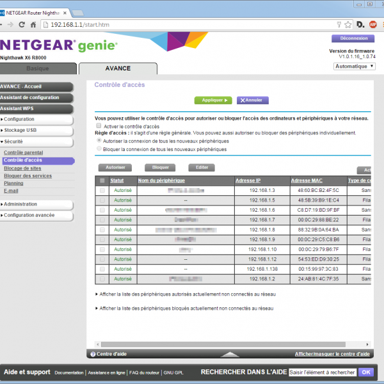This screenshot has width=384, height=384.
Task: Open the Automatique language dropdown
Action: [x=354, y=66]
